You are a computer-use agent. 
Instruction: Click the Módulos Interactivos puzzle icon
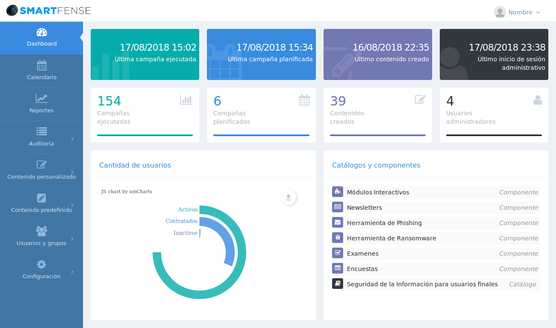coord(338,192)
